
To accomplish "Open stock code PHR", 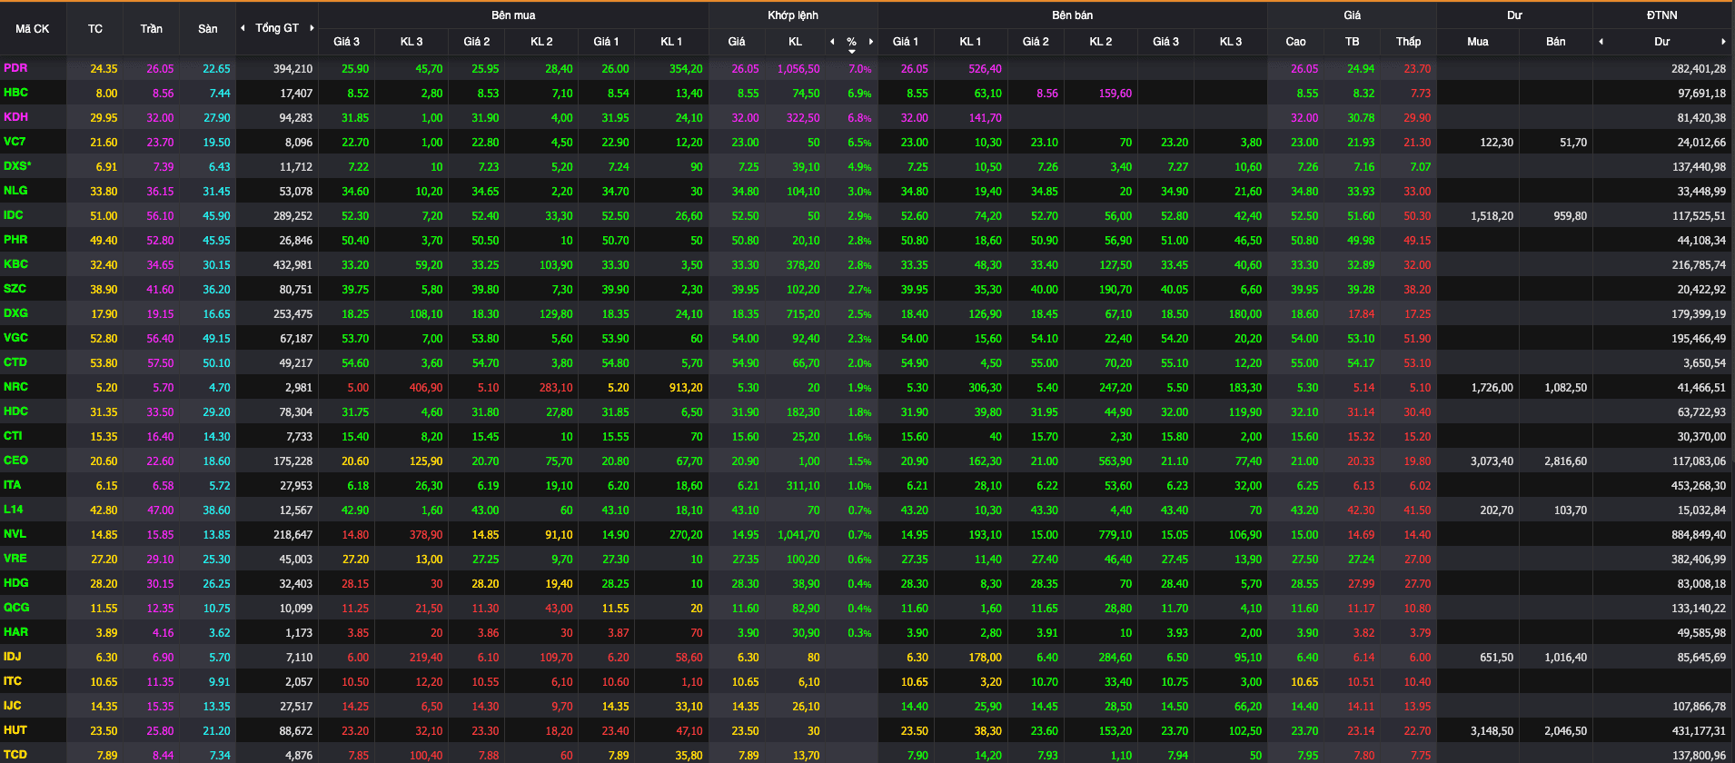I will pos(15,240).
